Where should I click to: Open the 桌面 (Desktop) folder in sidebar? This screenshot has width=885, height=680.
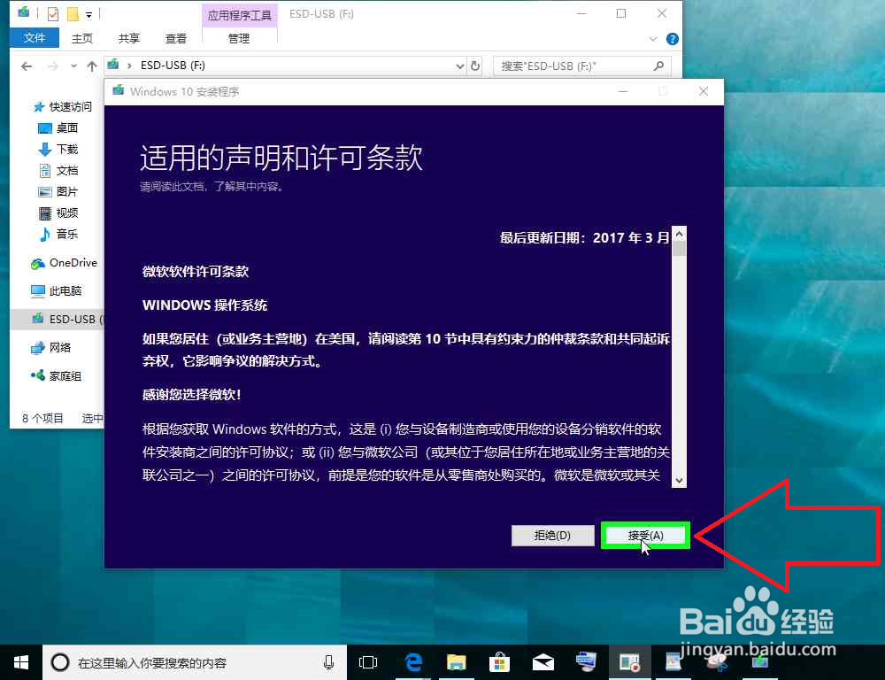(x=58, y=127)
